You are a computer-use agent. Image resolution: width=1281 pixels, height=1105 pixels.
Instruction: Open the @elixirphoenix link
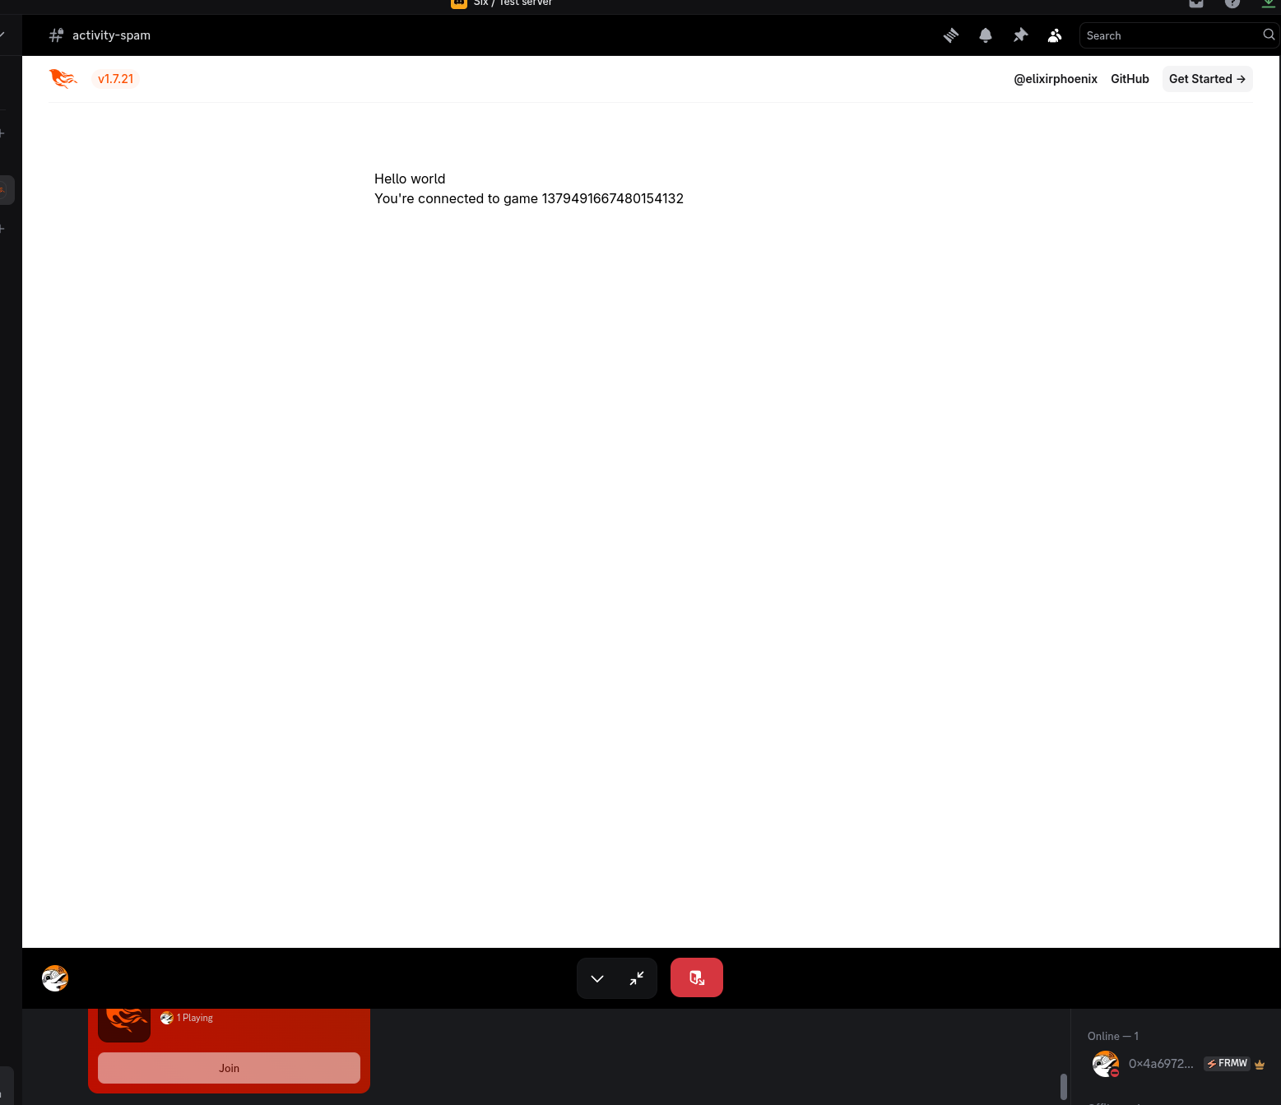[1055, 79]
